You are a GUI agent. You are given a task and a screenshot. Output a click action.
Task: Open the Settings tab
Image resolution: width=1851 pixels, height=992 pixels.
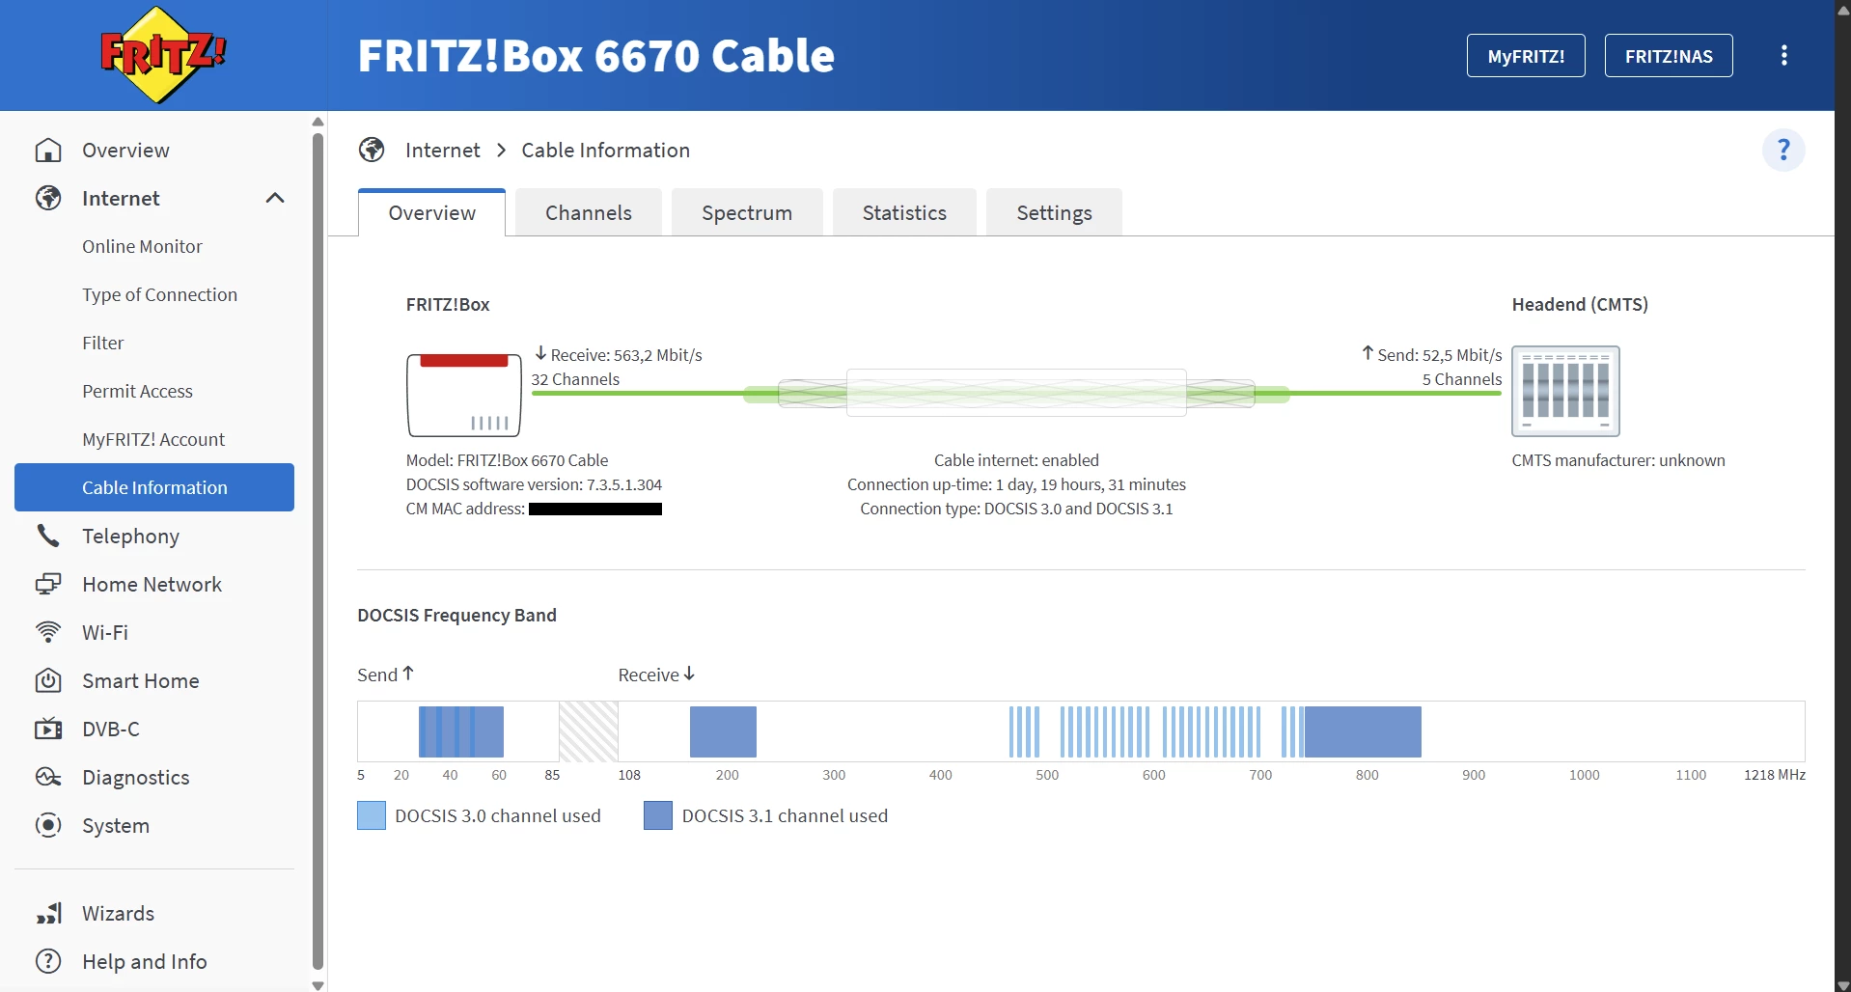point(1054,212)
